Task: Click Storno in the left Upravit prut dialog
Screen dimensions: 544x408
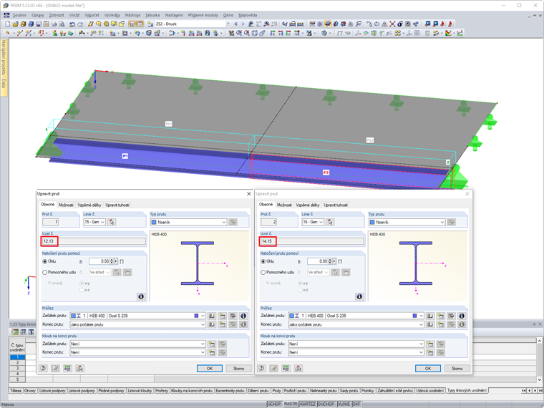Action: click(238, 369)
